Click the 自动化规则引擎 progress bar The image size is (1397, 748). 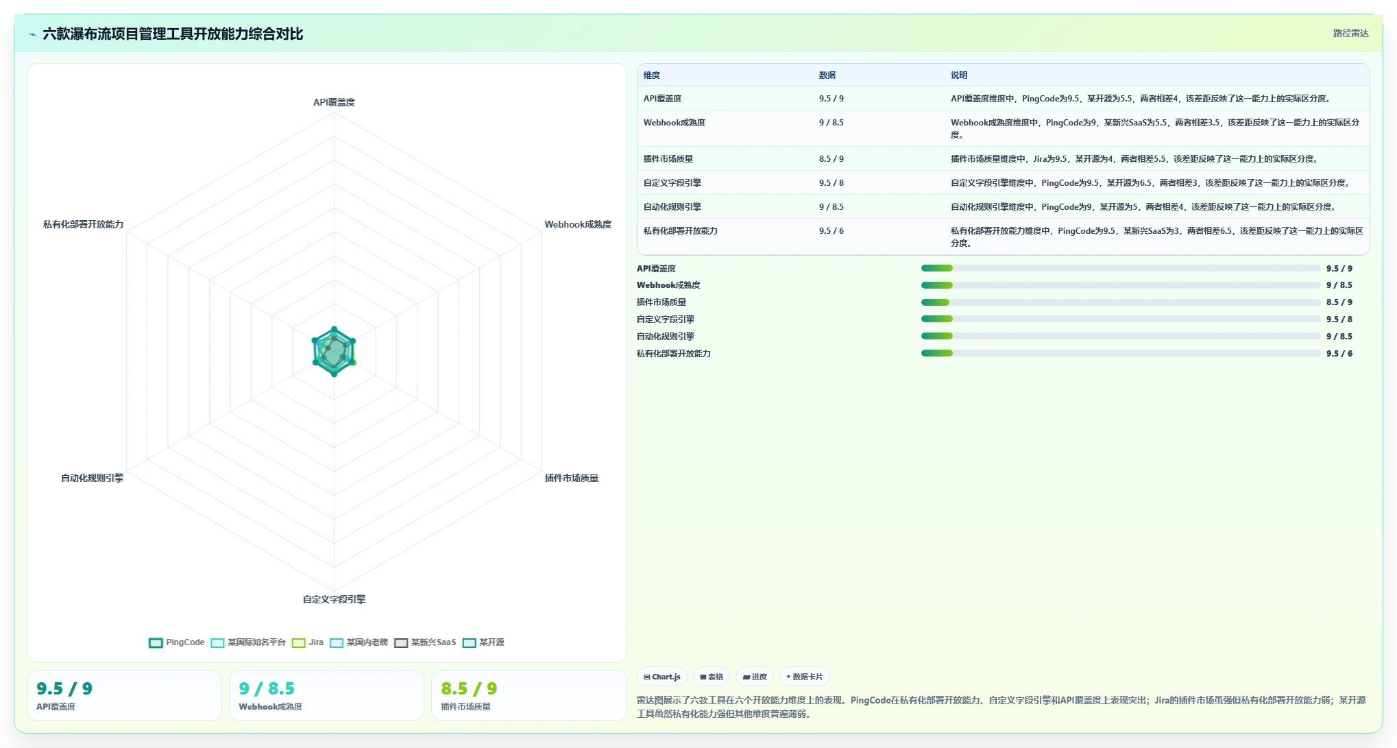[x=1121, y=336]
